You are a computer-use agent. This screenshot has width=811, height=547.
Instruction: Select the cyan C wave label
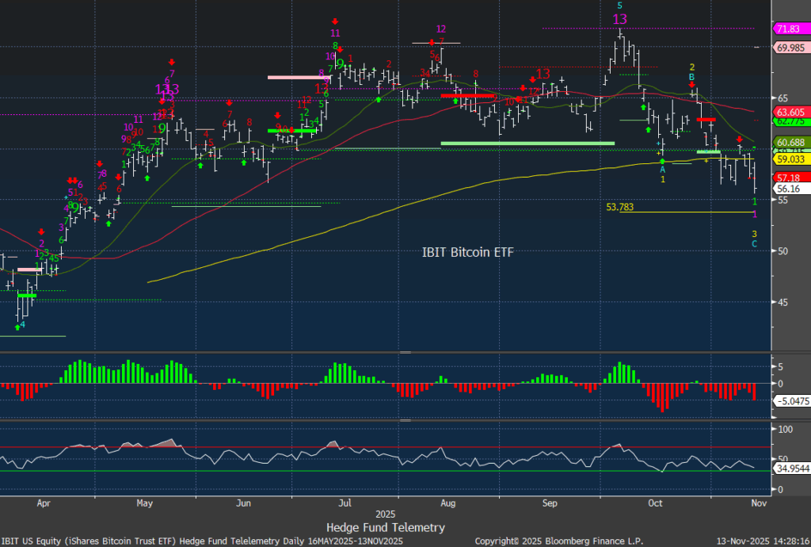point(754,244)
